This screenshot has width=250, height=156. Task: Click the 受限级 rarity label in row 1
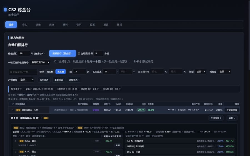click(96, 110)
